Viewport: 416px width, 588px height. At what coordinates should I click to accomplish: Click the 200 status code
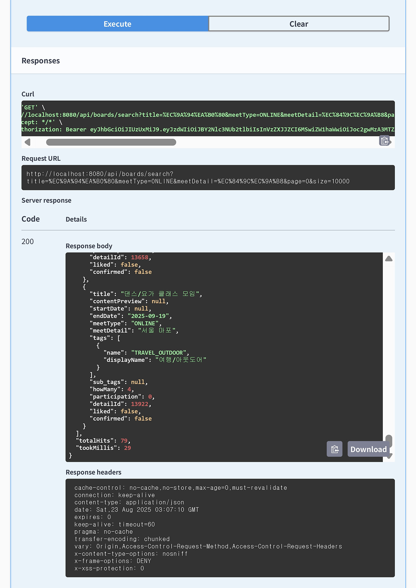click(28, 242)
